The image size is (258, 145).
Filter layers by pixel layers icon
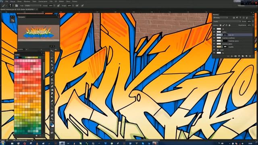234,18
